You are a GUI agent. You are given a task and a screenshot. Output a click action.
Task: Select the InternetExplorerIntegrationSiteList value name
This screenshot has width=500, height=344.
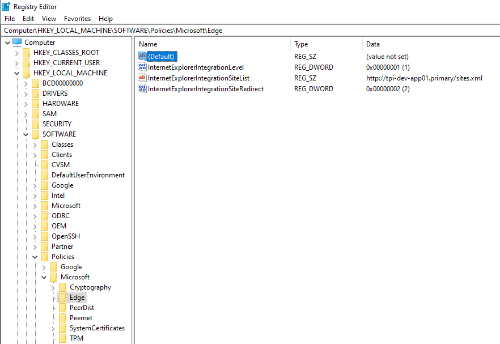pos(198,78)
